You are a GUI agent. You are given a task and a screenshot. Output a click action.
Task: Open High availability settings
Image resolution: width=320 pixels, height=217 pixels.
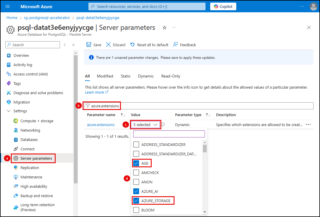coord(34,186)
